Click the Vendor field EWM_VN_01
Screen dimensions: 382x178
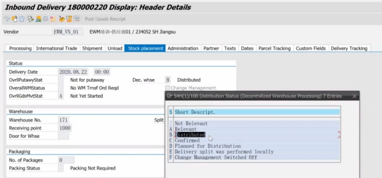click(x=68, y=32)
